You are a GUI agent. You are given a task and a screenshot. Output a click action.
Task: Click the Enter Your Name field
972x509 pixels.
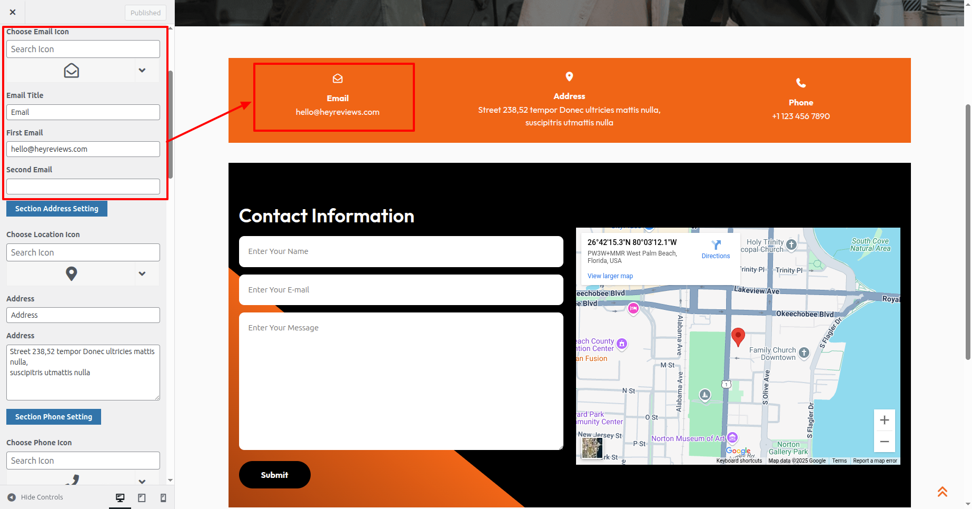pos(401,251)
